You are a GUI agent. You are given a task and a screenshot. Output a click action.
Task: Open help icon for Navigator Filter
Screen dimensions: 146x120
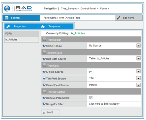tap(44, 104)
